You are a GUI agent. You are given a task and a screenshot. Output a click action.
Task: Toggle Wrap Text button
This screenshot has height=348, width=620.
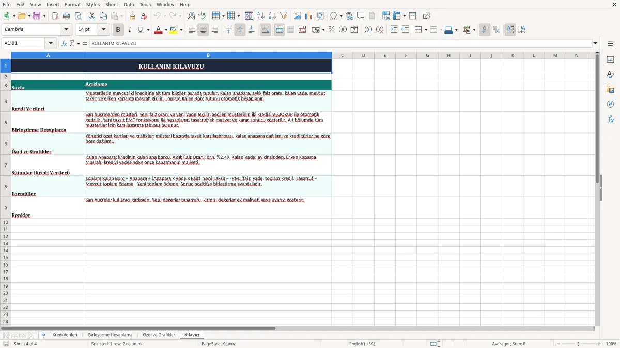coord(266,30)
